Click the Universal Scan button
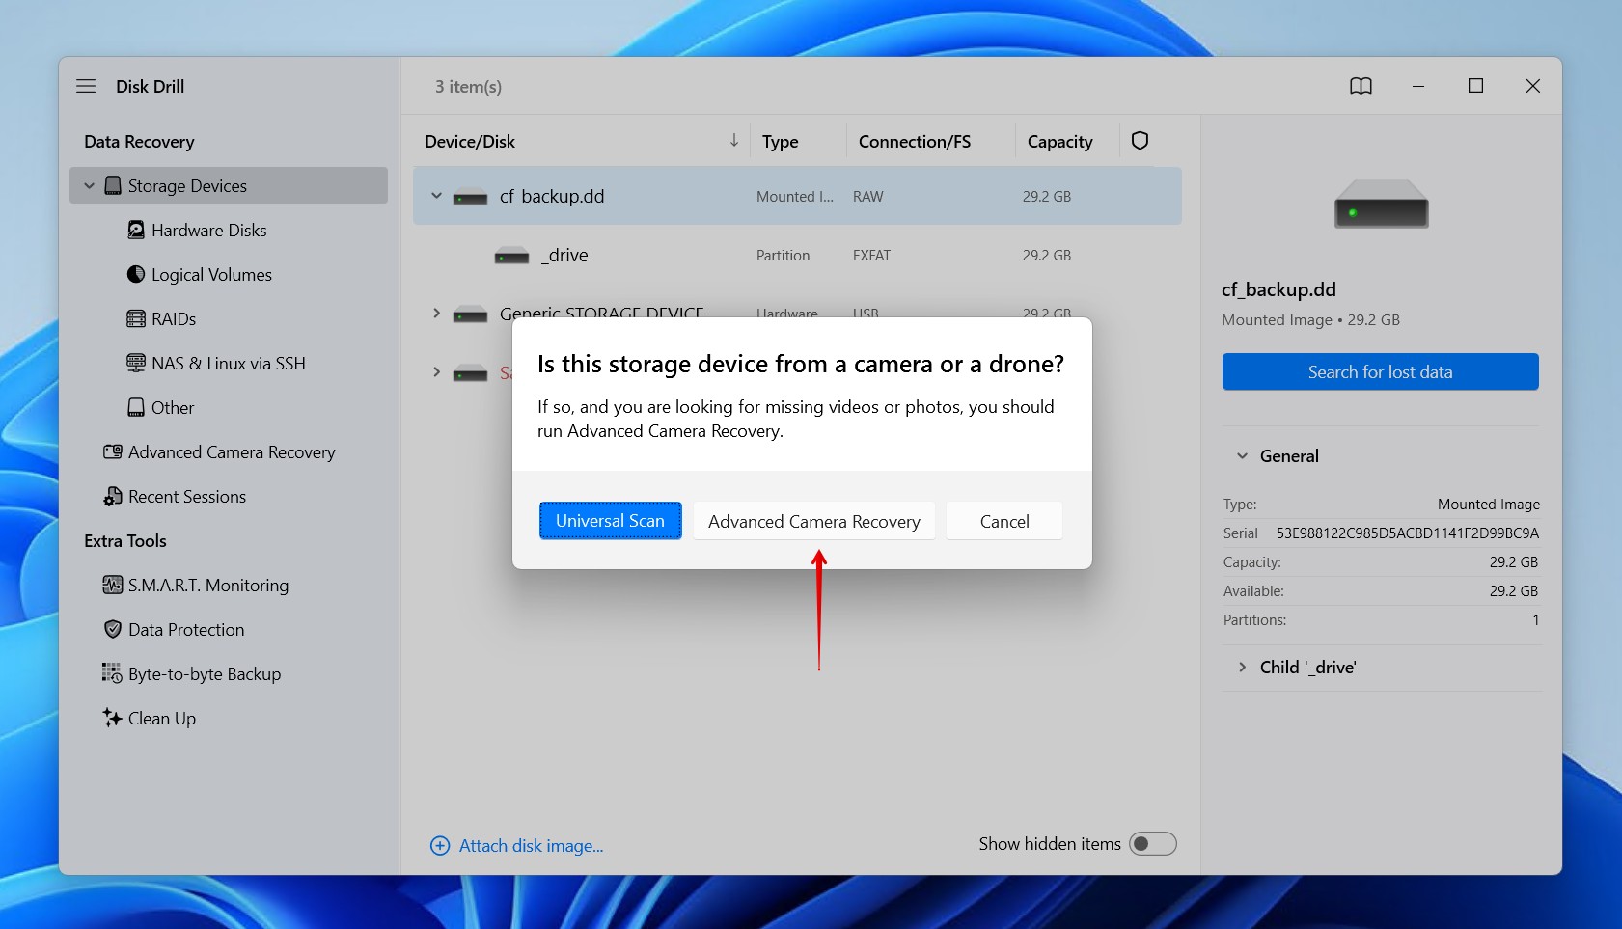1622x929 pixels. tap(610, 520)
